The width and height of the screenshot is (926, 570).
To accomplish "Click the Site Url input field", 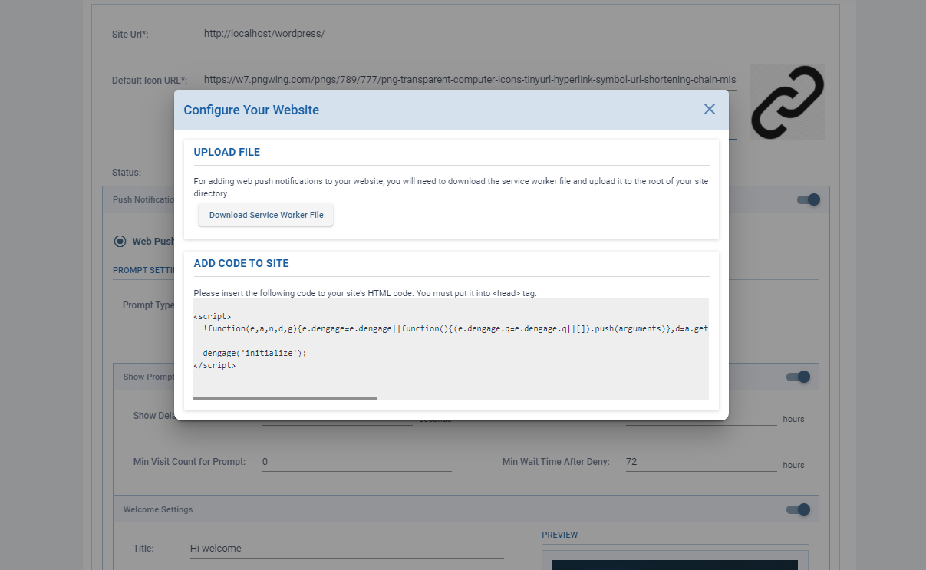I will pos(514,34).
